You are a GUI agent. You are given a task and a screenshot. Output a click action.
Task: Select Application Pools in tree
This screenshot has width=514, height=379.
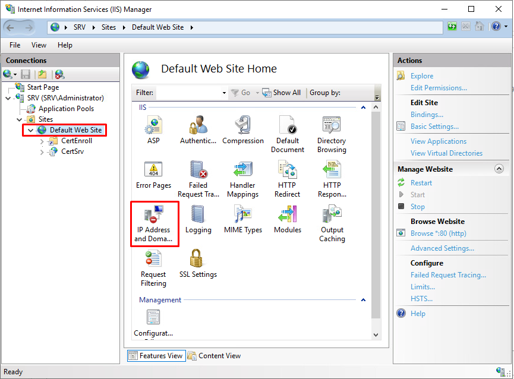click(x=66, y=109)
